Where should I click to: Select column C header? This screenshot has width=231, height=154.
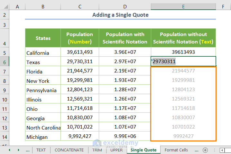[80, 6]
